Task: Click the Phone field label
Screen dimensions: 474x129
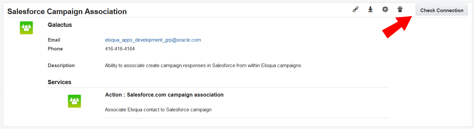Action: tap(55, 49)
